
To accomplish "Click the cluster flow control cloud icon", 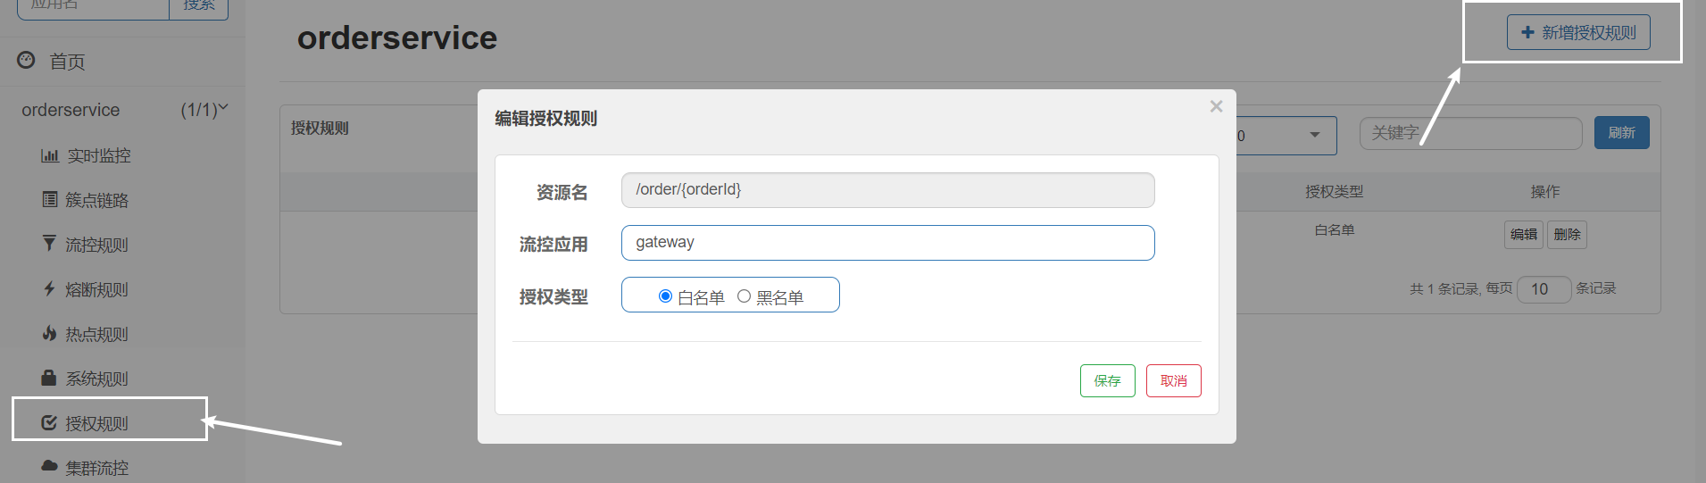I will pos(49,467).
